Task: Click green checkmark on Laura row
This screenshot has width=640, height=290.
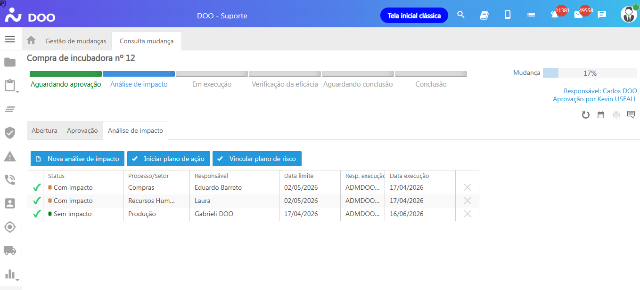Action: (x=37, y=201)
